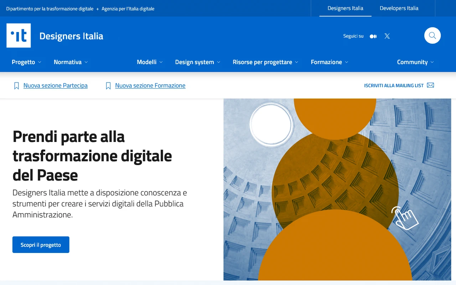Screen dimensions: 456x285
Task: Open Agenzia per l'Italia digitale link
Action: point(128,9)
